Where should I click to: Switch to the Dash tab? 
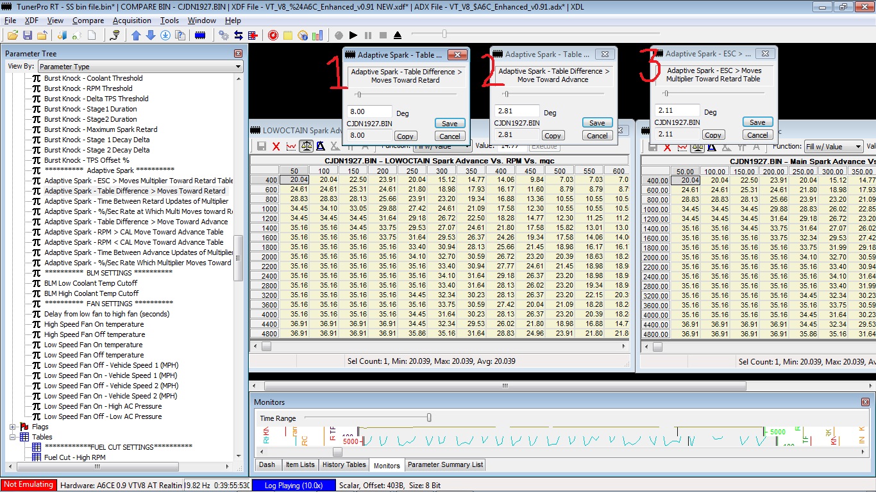pyautogui.click(x=267, y=465)
